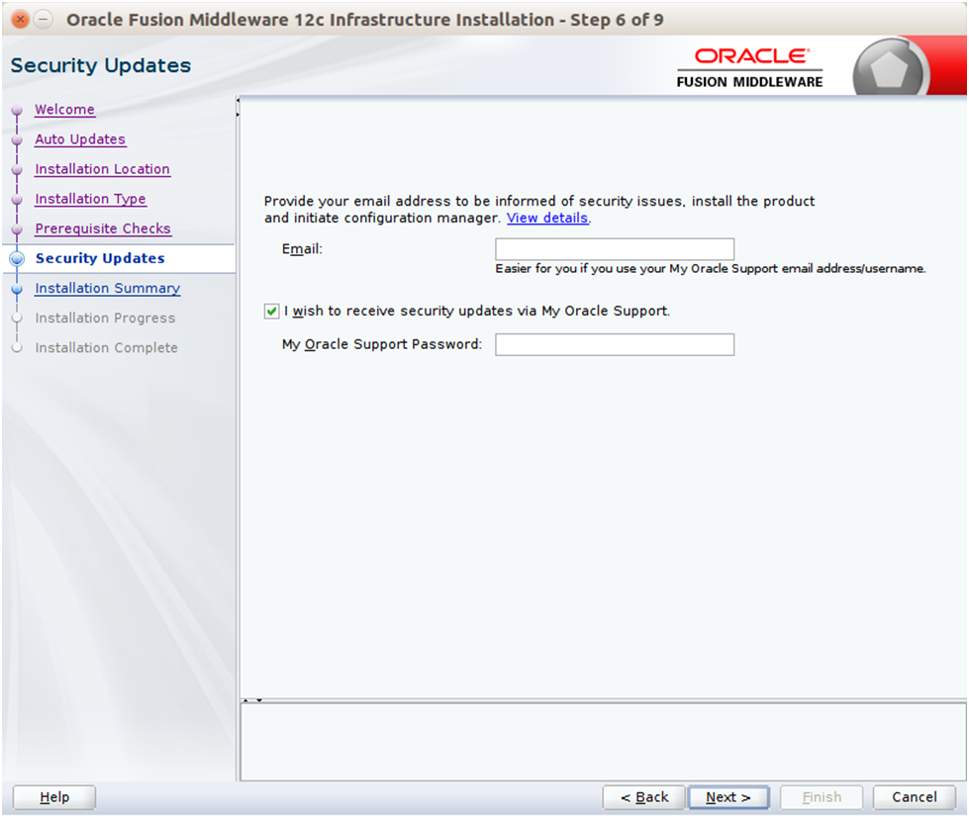The width and height of the screenshot is (969, 818).
Task: Jump to the Installation Type step
Action: coord(90,199)
